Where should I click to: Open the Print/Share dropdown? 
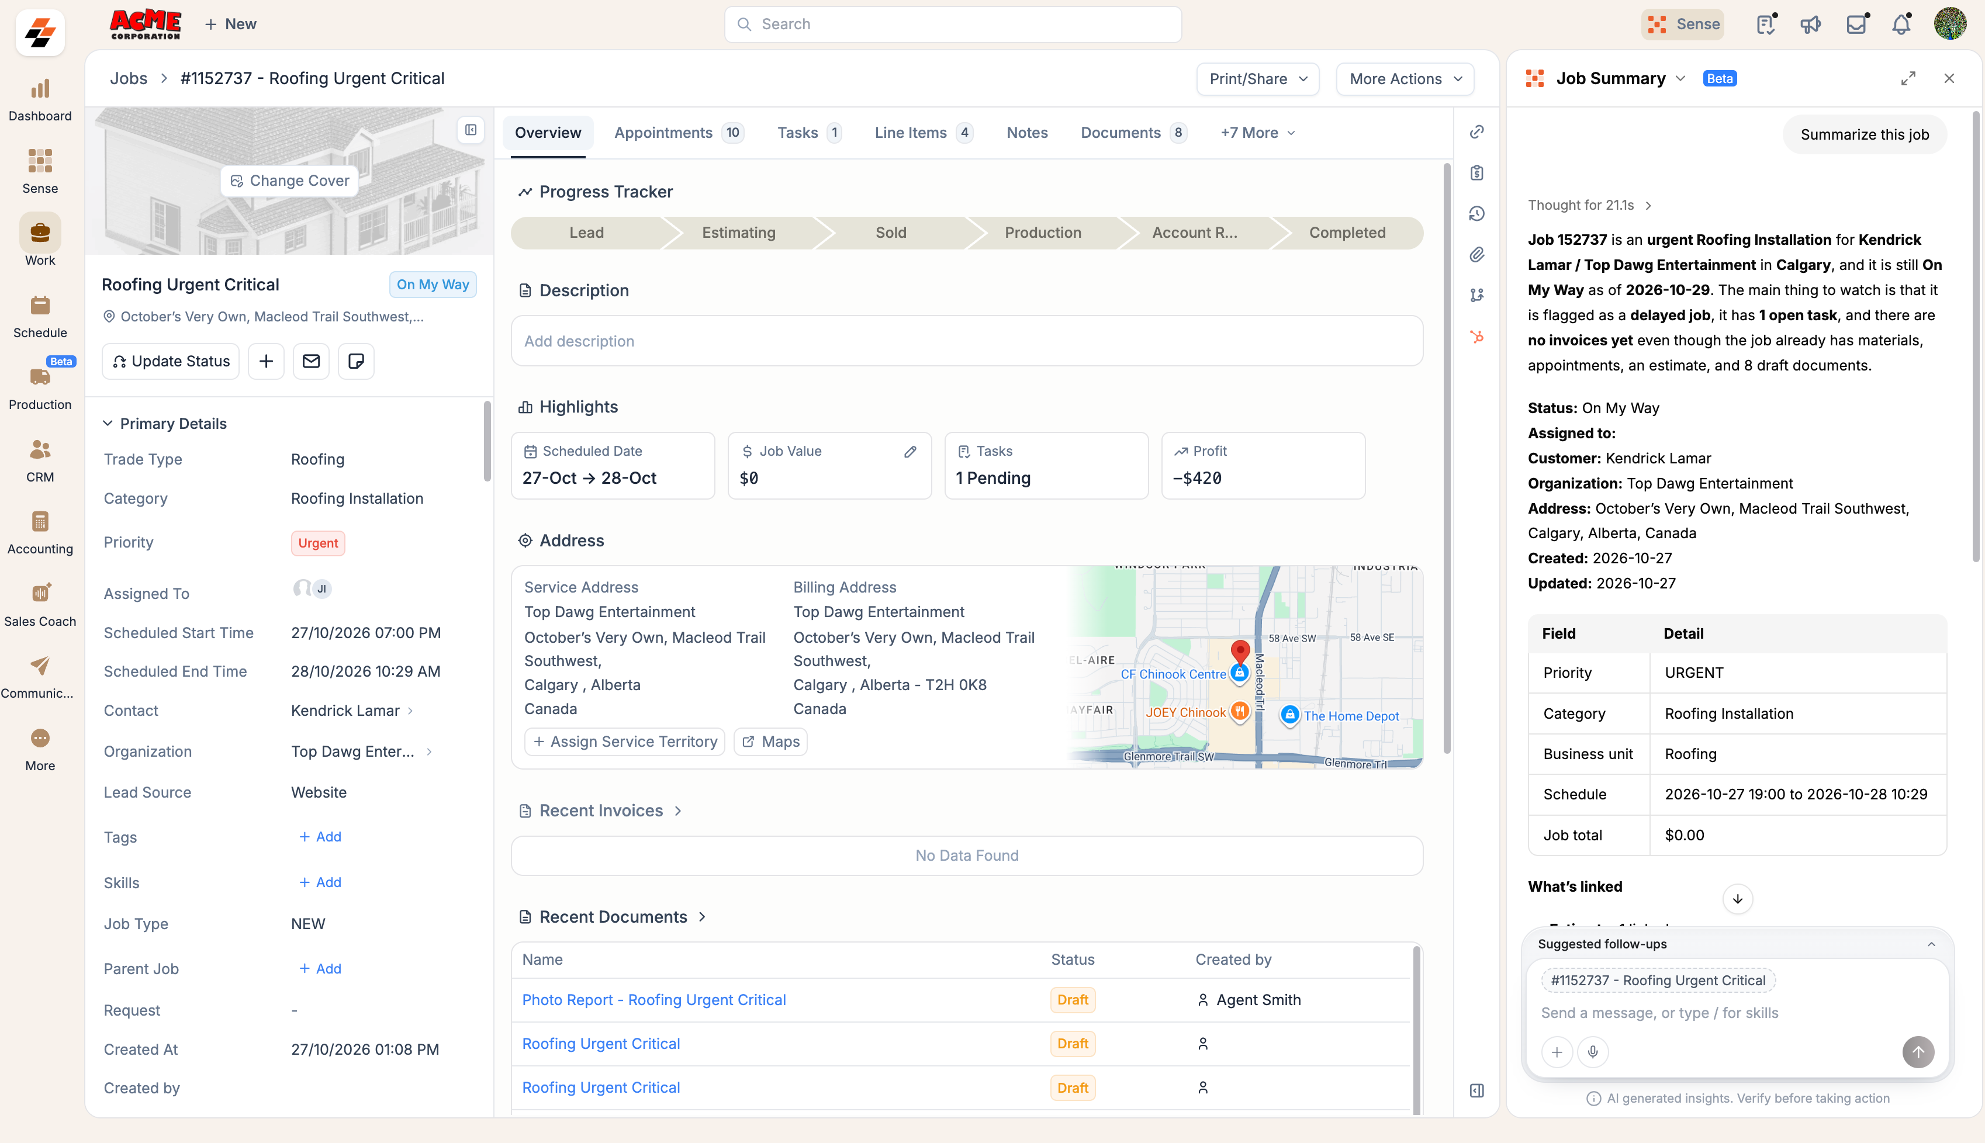coord(1257,78)
